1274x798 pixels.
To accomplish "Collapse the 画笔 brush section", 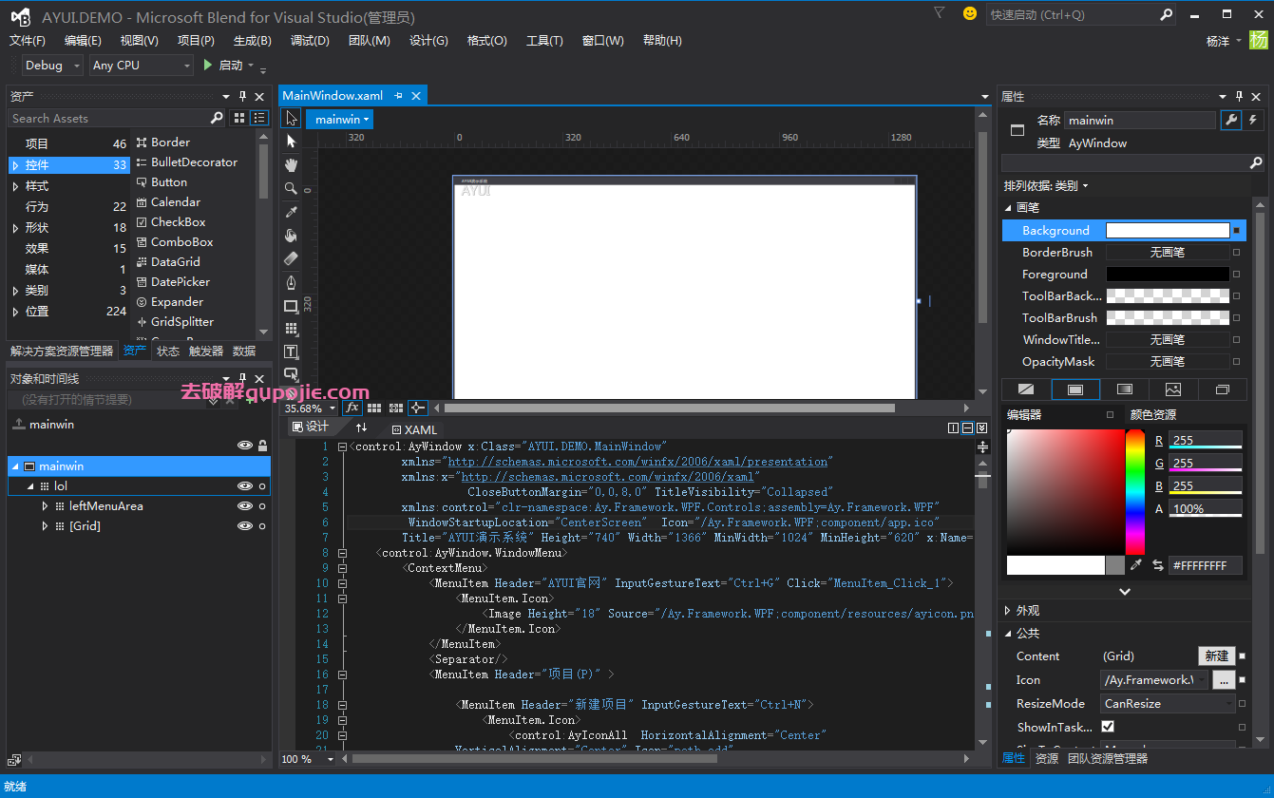I will (1009, 207).
